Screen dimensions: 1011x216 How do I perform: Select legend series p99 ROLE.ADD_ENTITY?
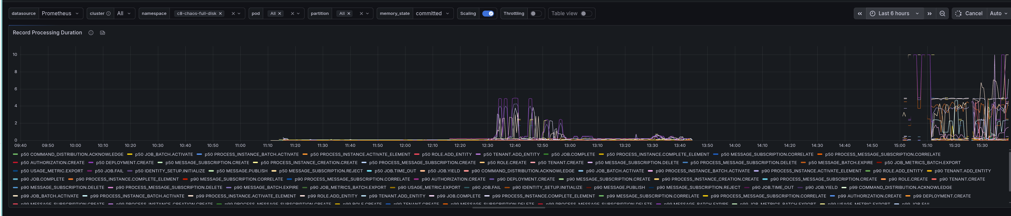[x=332, y=196]
